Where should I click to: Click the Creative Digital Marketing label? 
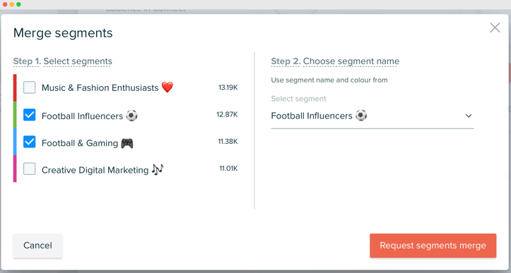click(95, 170)
